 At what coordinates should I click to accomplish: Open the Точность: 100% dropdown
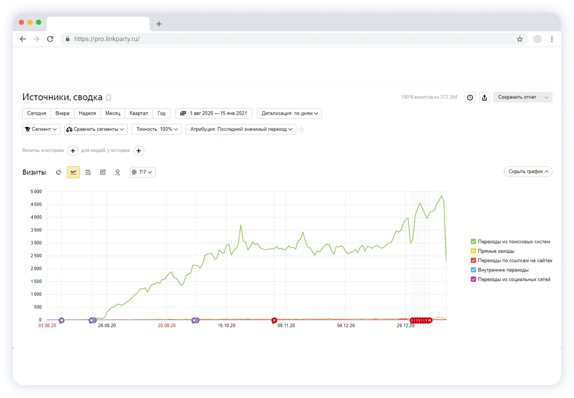click(x=157, y=129)
